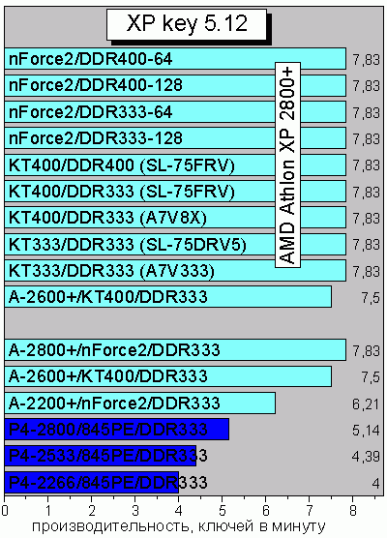Select the nForce2/DDR400-128 bar
The height and width of the screenshot is (538, 387).
click(x=175, y=85)
